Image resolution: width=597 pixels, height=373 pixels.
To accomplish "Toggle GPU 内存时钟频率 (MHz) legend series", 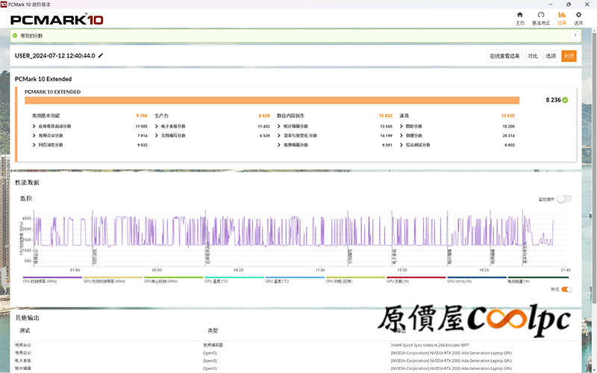I will point(113,280).
